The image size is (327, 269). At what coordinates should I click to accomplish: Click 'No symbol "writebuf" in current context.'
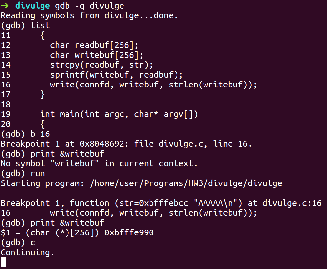(x=99, y=164)
